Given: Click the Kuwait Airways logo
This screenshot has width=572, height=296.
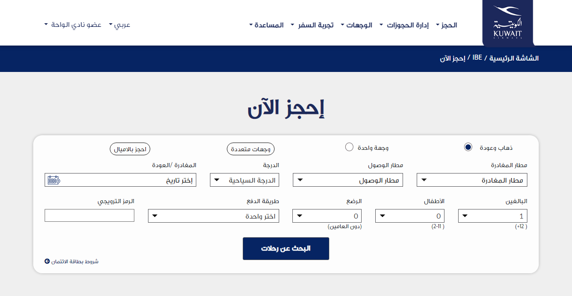Looking at the screenshot, I should (507, 23).
